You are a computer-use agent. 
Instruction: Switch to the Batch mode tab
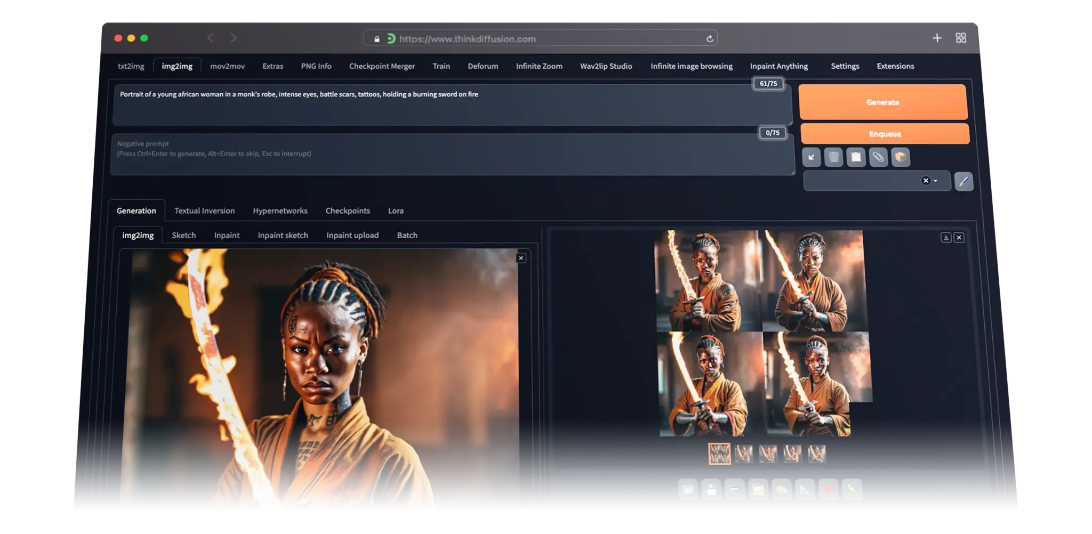407,235
